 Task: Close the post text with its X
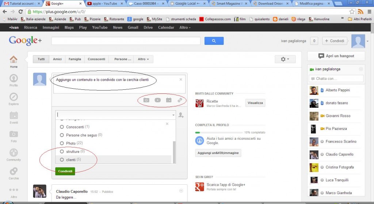pyautogui.click(x=181, y=79)
